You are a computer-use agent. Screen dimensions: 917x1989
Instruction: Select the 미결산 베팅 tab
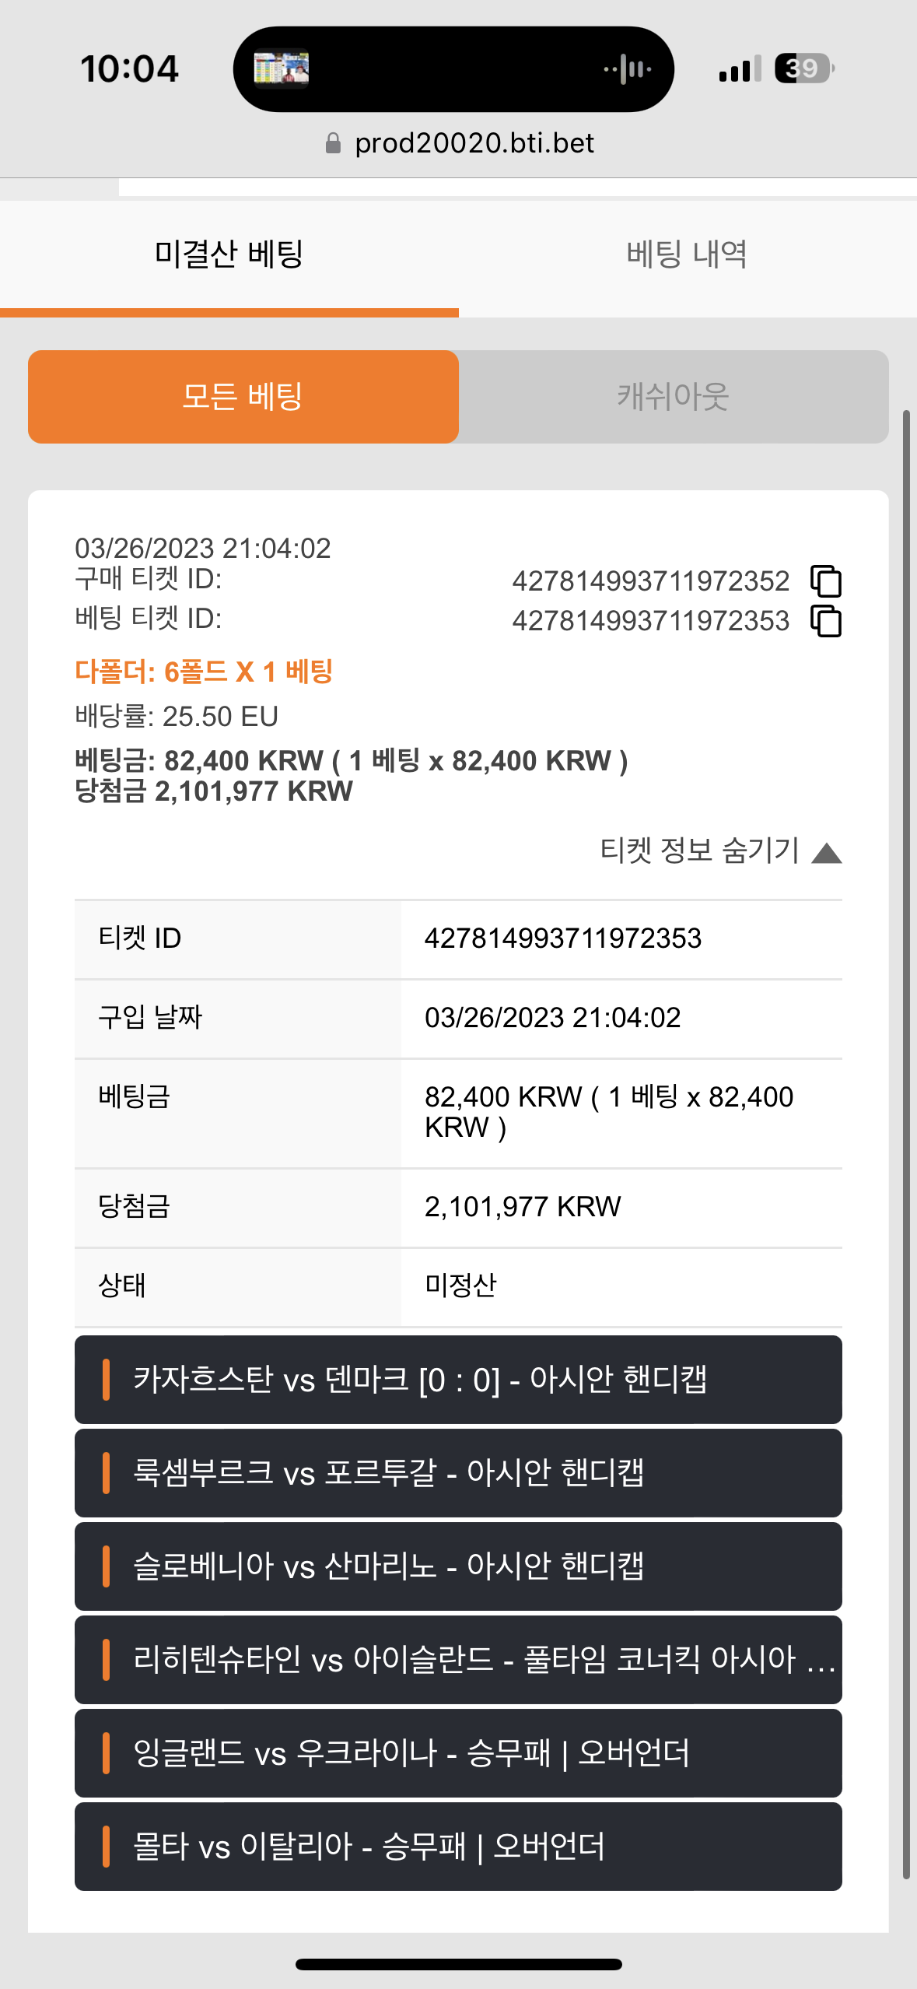pos(229,255)
